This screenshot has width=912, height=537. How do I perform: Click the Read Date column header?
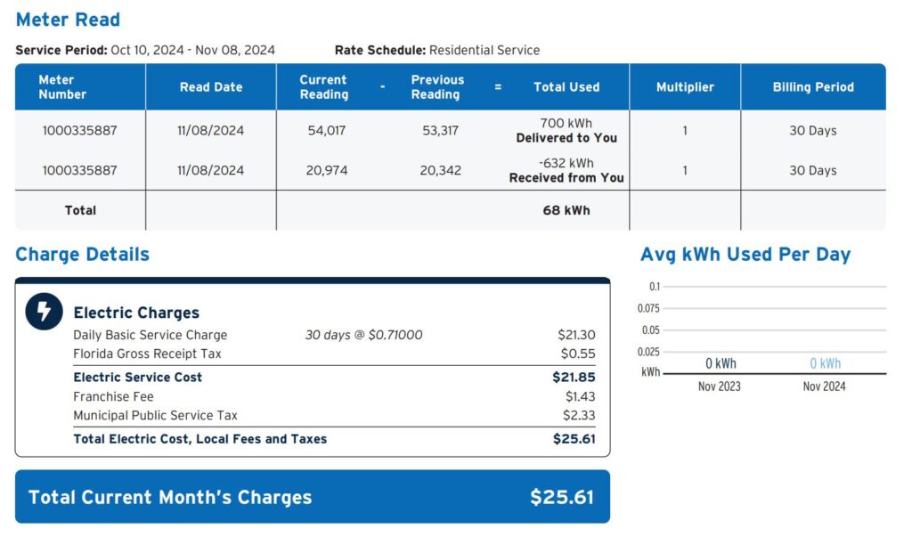tap(211, 87)
